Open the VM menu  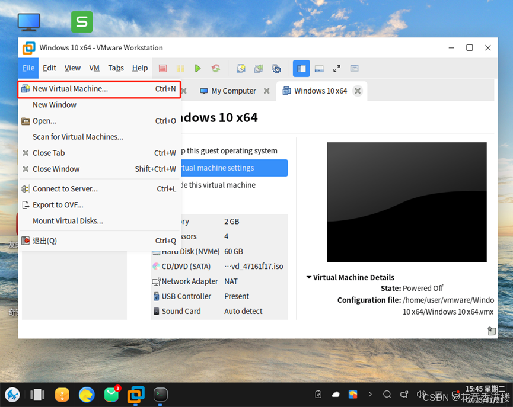click(x=94, y=68)
